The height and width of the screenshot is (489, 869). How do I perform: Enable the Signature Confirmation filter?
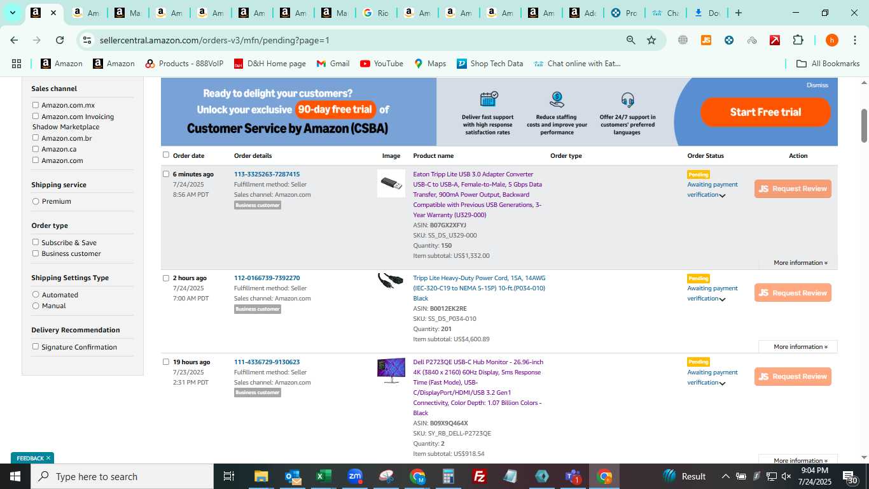[x=36, y=347]
